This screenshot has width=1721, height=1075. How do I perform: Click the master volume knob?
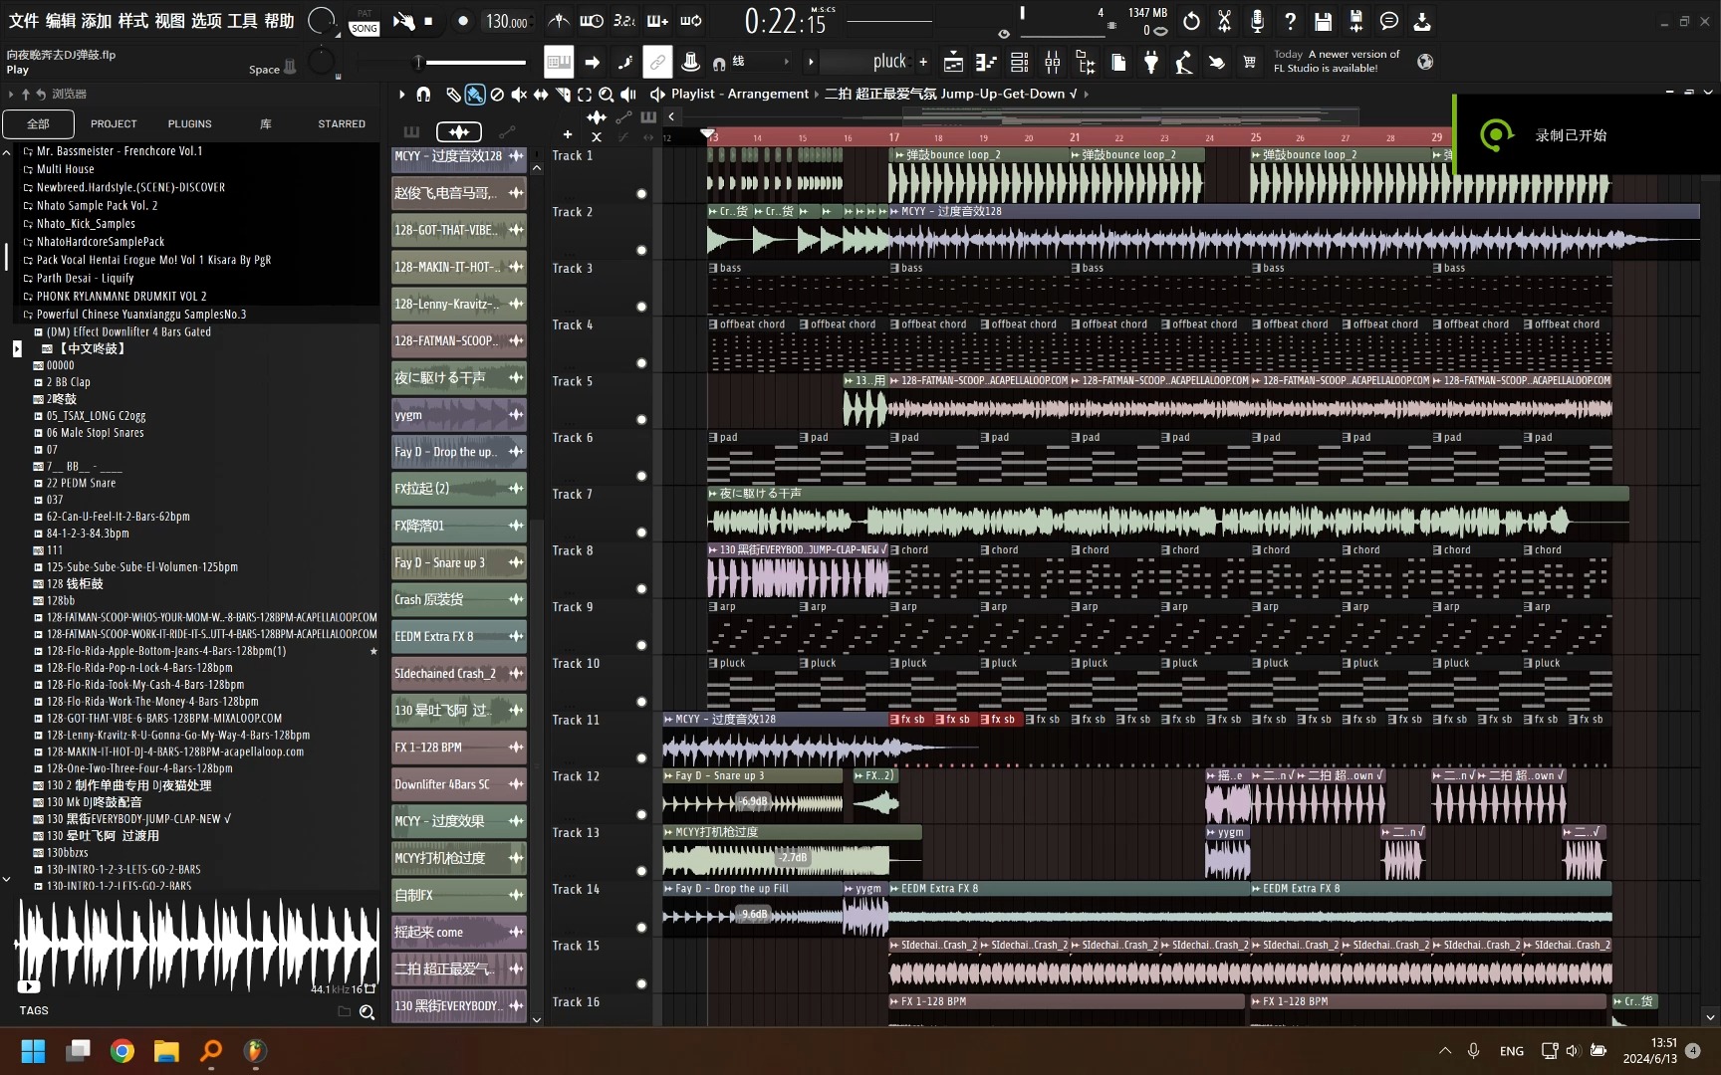coord(321,21)
